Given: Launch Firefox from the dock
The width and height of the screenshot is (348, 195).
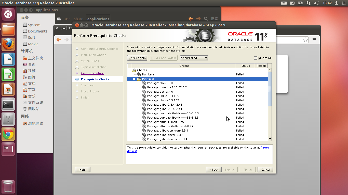Looking at the screenshot, I should pyautogui.click(x=8, y=44).
